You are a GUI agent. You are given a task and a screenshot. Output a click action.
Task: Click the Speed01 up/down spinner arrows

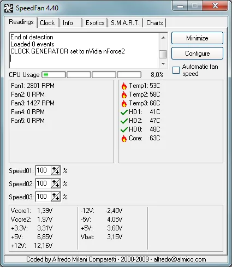point(56,170)
